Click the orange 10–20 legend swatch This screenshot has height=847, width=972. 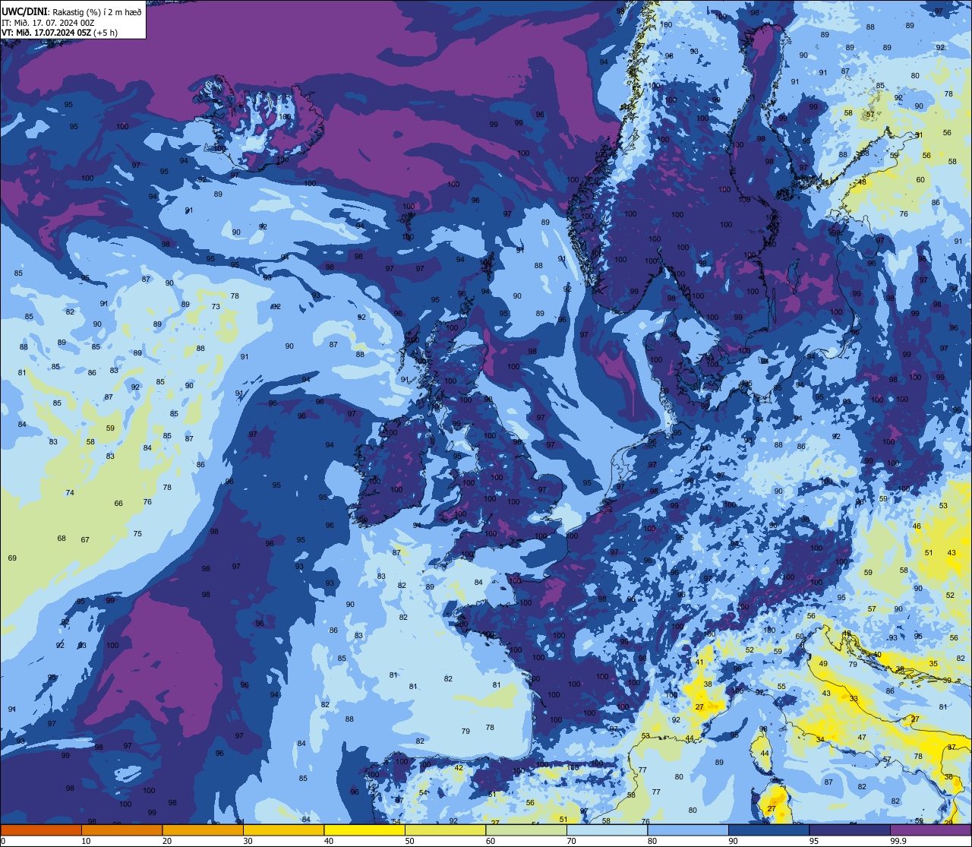click(121, 830)
